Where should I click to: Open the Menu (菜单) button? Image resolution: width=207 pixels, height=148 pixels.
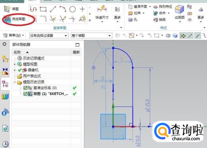pyautogui.click(x=13, y=35)
